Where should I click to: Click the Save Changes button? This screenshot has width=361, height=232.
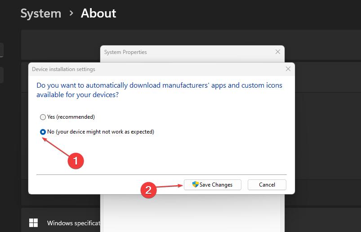click(212, 185)
